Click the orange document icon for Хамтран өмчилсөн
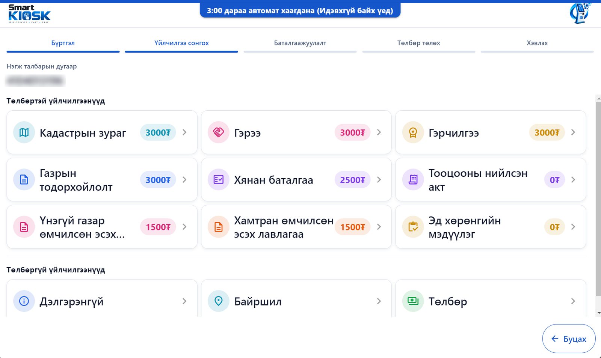Screen dimensions: 601x358 point(219,227)
